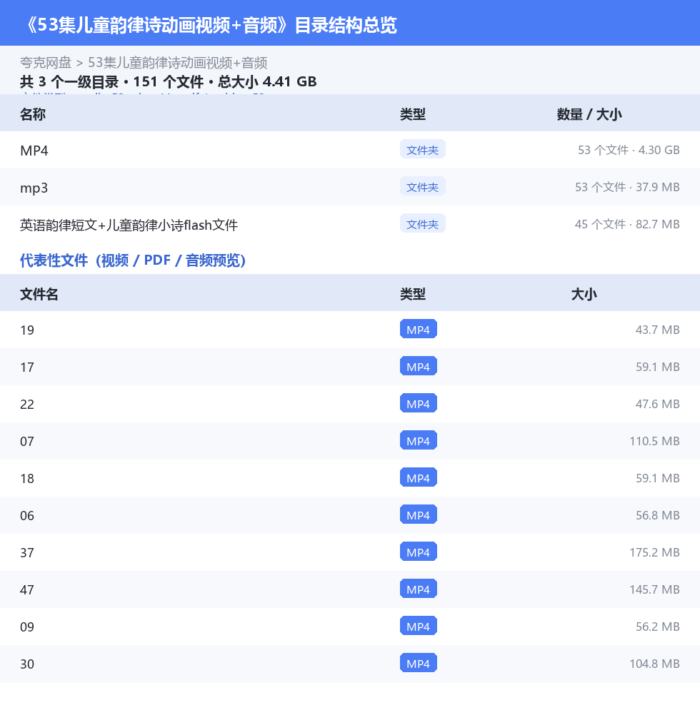Select file name 37
700x705 pixels.
click(x=27, y=552)
